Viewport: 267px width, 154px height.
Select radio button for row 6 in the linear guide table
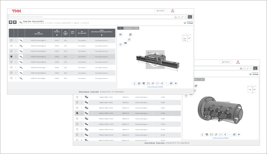click(11, 68)
